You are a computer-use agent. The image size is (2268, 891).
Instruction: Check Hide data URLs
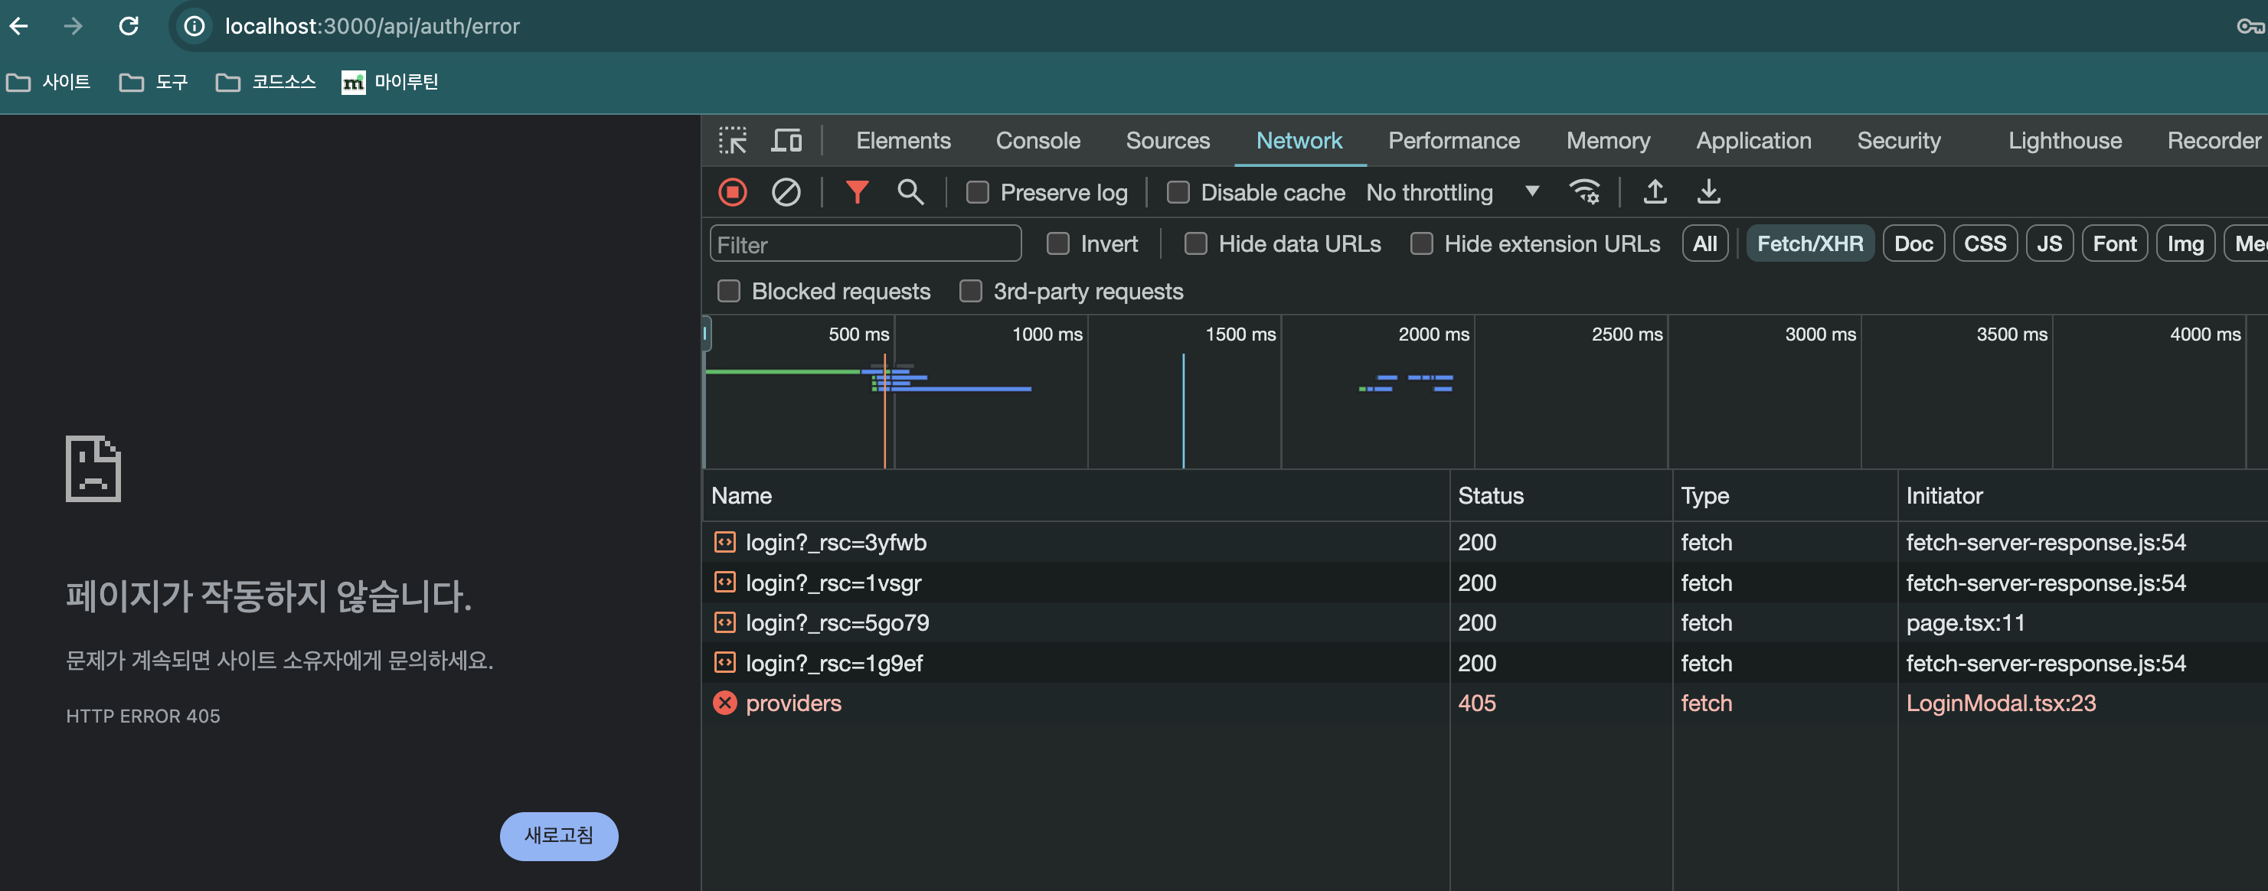[1195, 244]
